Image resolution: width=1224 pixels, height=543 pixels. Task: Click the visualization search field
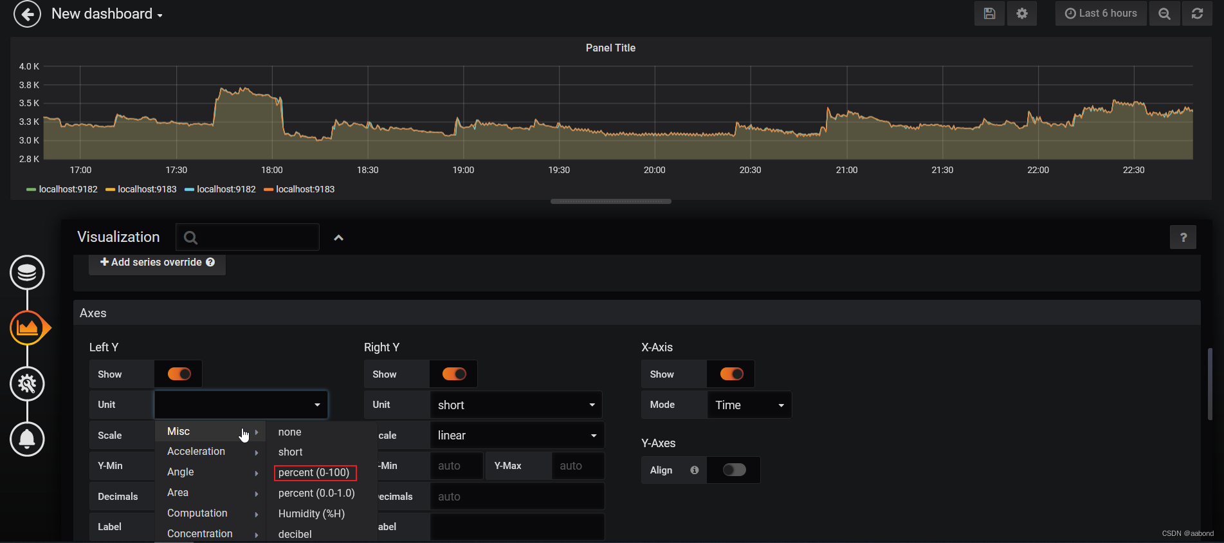click(x=248, y=237)
